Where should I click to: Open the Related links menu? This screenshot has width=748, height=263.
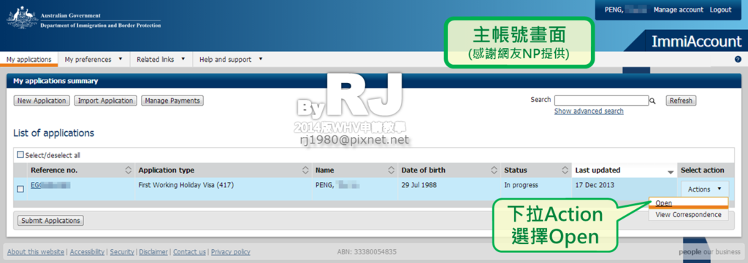161,60
